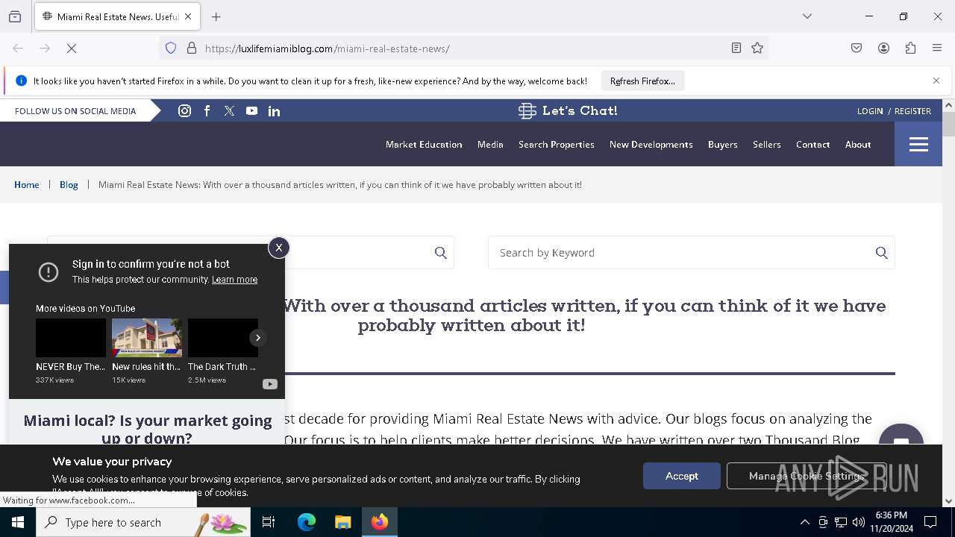Focus Windows taskbar search box
This screenshot has height=537, width=955.
(143, 522)
